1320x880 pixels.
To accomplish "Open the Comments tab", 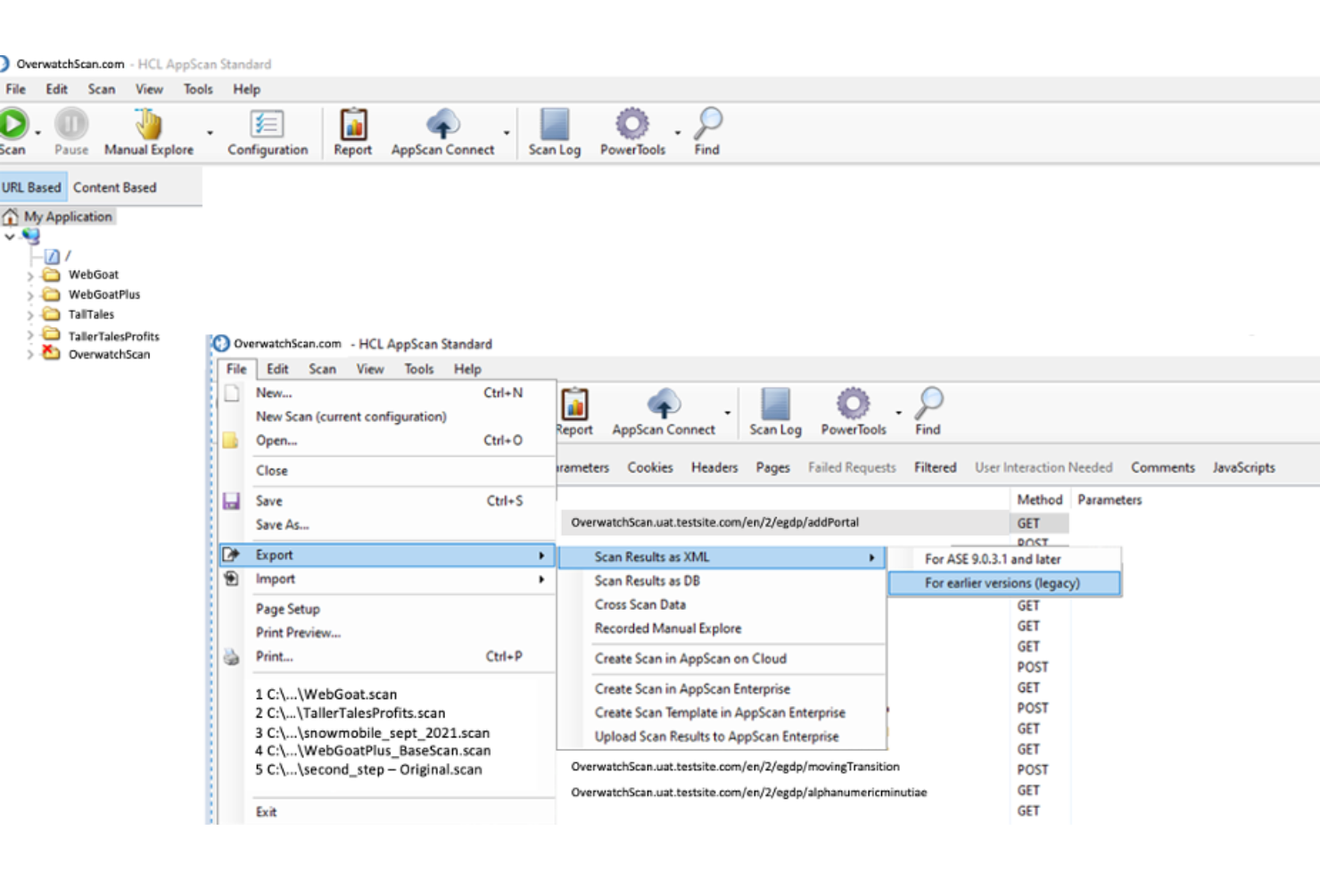I will tap(1163, 467).
